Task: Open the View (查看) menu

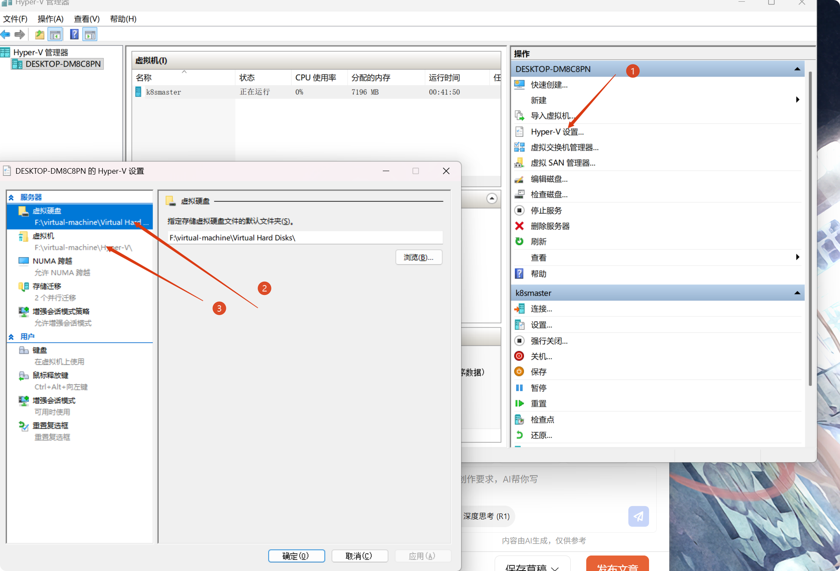Action: [x=86, y=19]
